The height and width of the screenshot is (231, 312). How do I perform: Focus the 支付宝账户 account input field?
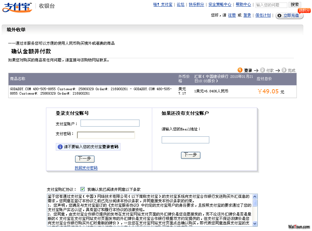[110, 123]
